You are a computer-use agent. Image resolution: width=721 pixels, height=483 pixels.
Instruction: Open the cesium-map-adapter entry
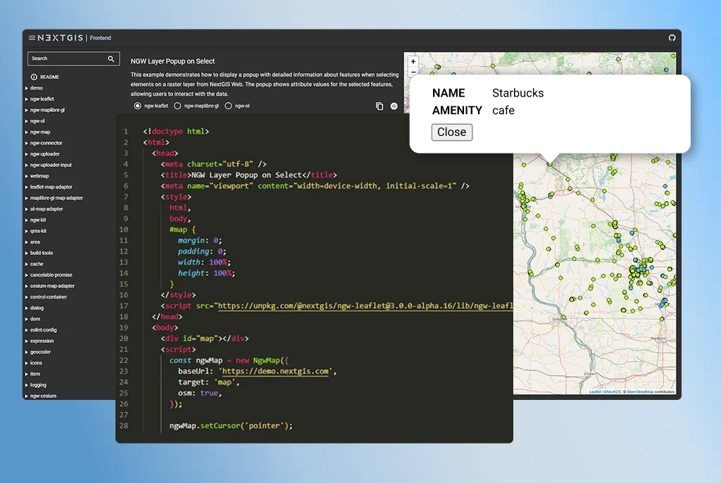52,286
